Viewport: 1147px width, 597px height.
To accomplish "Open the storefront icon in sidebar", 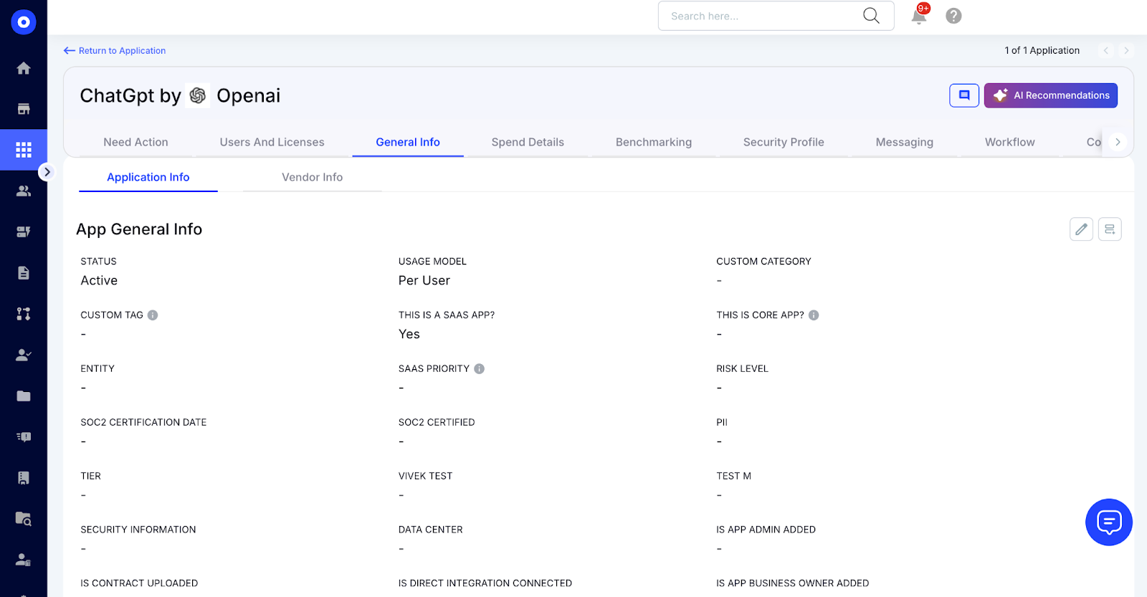I will click(x=24, y=109).
